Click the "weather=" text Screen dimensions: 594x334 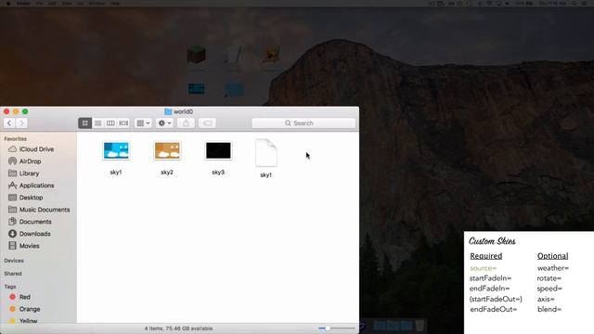click(x=553, y=268)
